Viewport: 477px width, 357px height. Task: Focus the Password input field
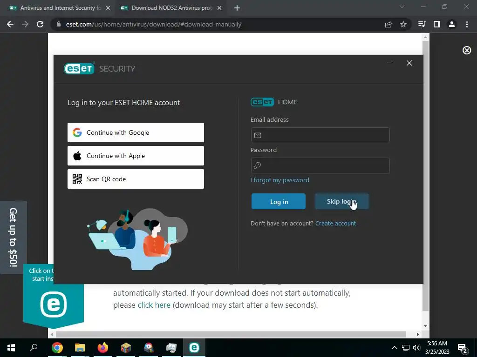(x=320, y=165)
